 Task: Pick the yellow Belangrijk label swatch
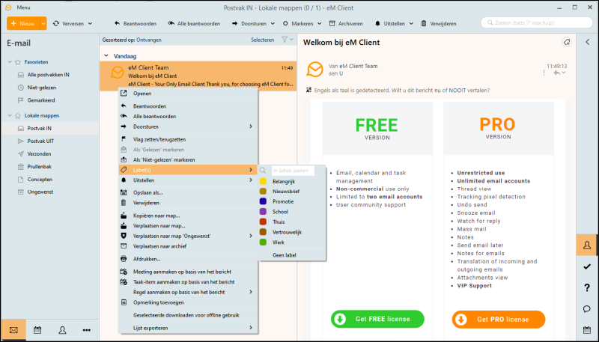[x=263, y=181]
